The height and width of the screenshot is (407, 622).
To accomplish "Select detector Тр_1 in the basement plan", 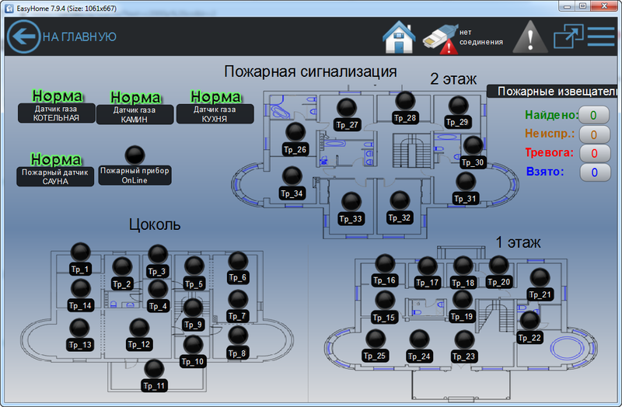I will 80,252.
